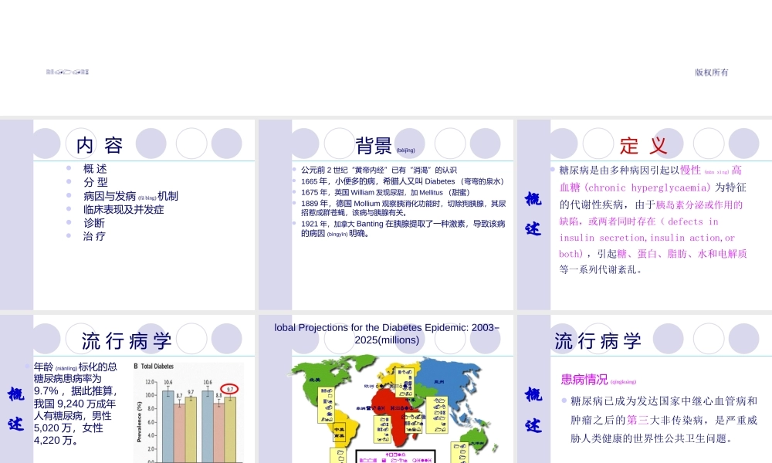Collapse the 治 疗 bullet entry
The height and width of the screenshot is (463, 772).
click(94, 236)
